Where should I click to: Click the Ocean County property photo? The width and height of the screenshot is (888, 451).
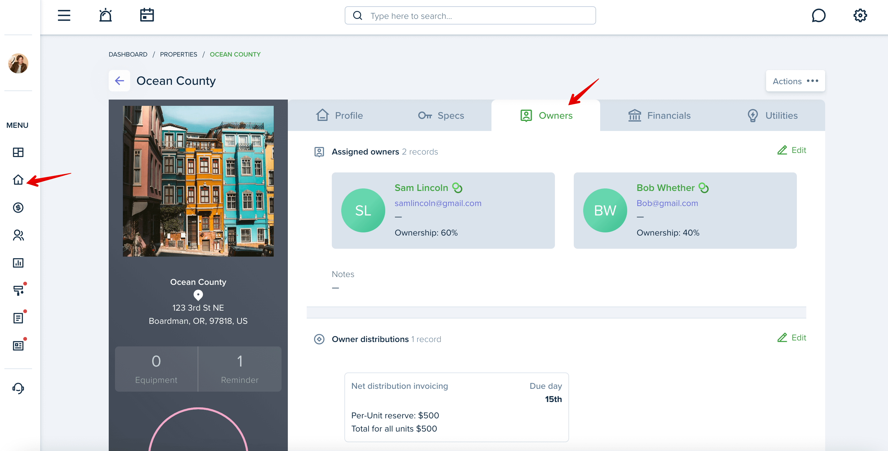198,181
